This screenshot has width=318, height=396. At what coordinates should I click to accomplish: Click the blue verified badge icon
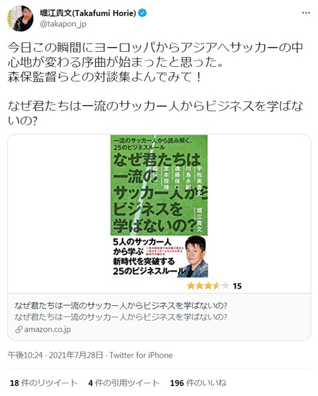(x=143, y=13)
